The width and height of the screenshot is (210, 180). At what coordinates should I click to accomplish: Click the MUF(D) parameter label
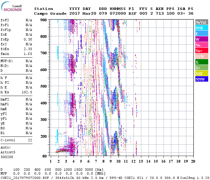(x=7, y=61)
